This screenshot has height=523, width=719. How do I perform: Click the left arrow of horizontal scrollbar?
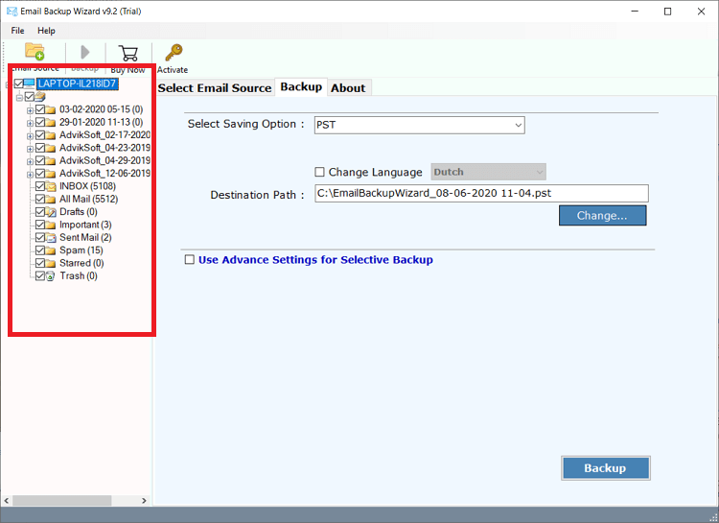point(7,501)
